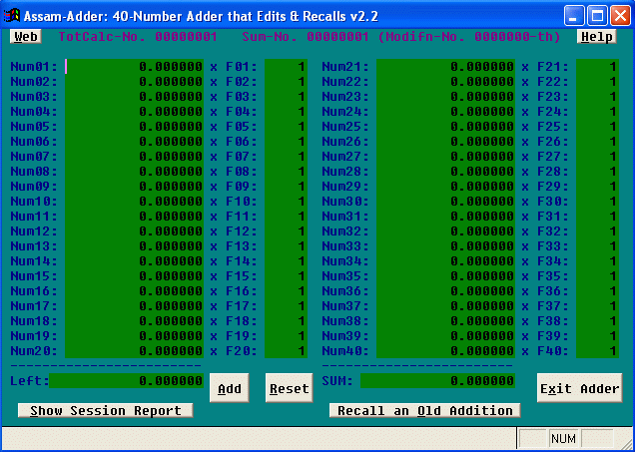Screen dimensions: 635x452
Task: Click the Reset button
Action: coord(290,388)
